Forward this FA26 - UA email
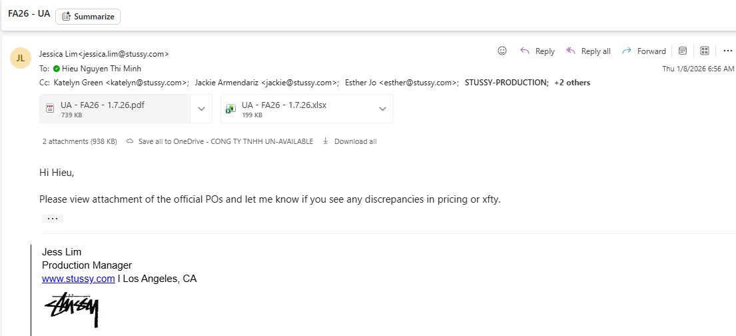Viewport: 736px width, 336px height. [643, 51]
